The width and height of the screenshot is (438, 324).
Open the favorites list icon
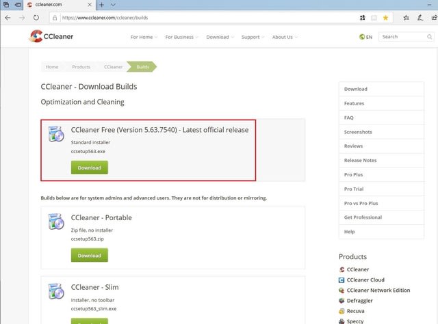[x=406, y=18]
